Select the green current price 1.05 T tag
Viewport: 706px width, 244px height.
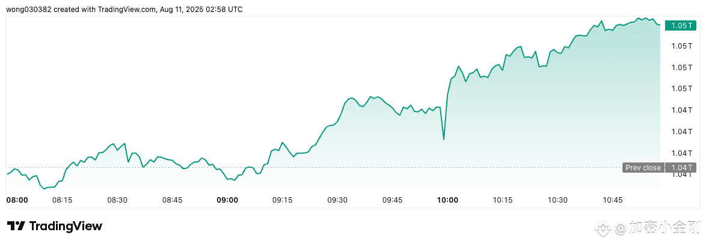click(x=681, y=26)
